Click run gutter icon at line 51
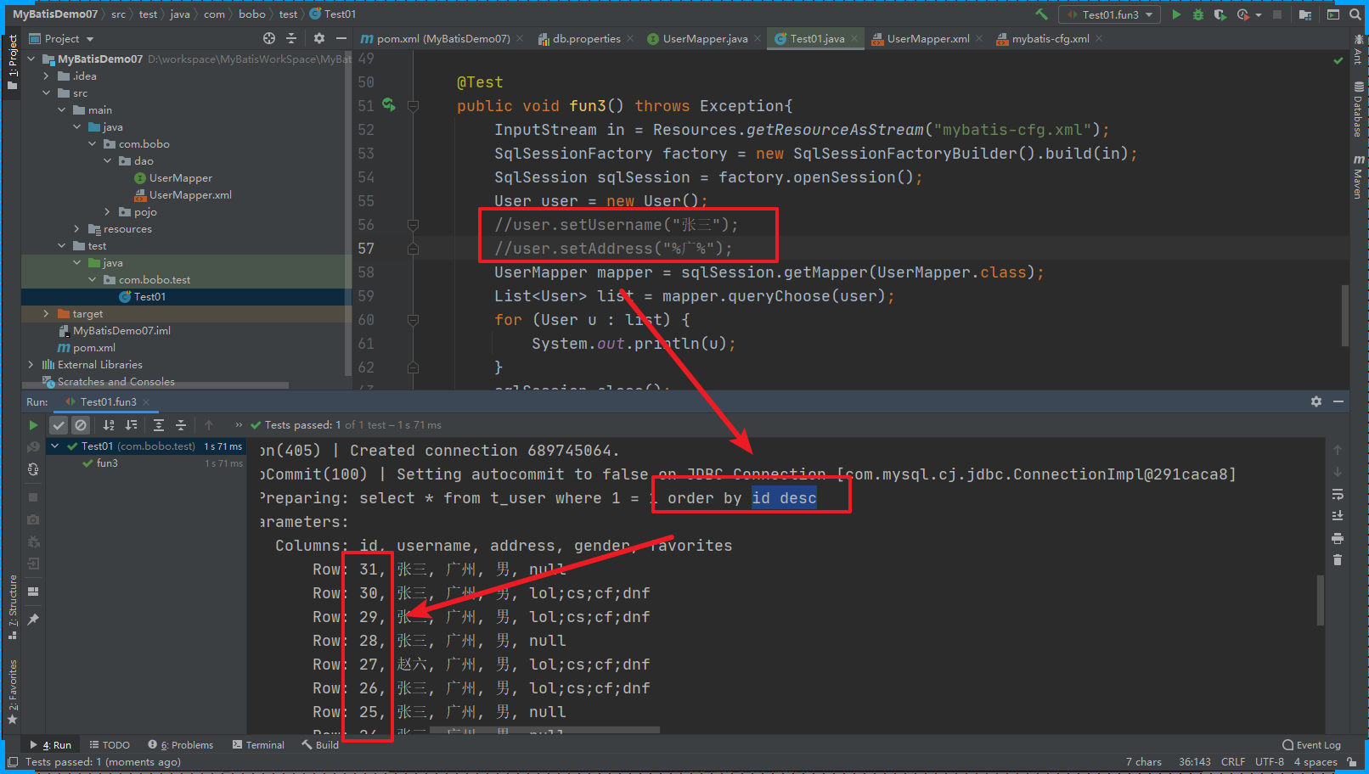 tap(389, 105)
